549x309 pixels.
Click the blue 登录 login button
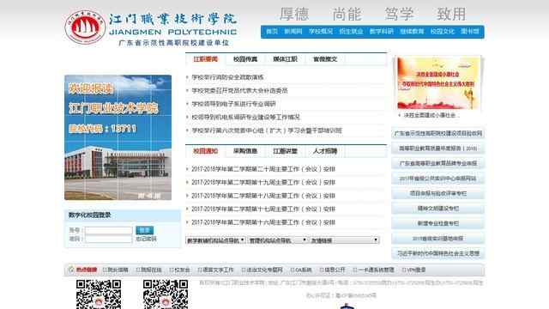click(x=144, y=230)
